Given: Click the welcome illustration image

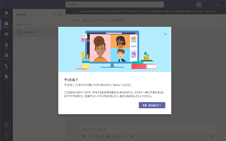Looking at the screenshot, I should (115, 49).
